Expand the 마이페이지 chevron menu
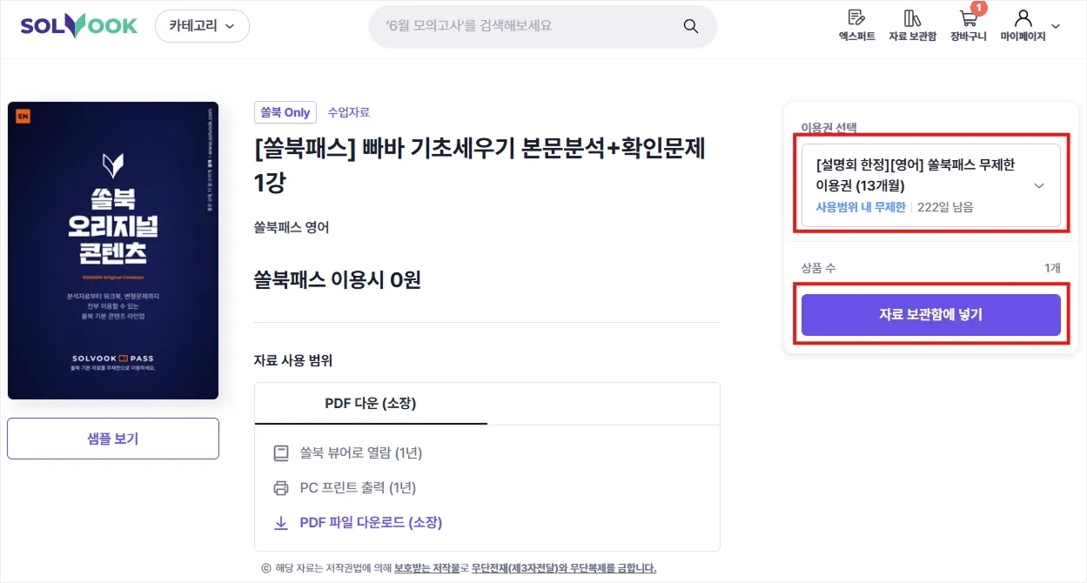The height and width of the screenshot is (583, 1087). [x=1056, y=27]
